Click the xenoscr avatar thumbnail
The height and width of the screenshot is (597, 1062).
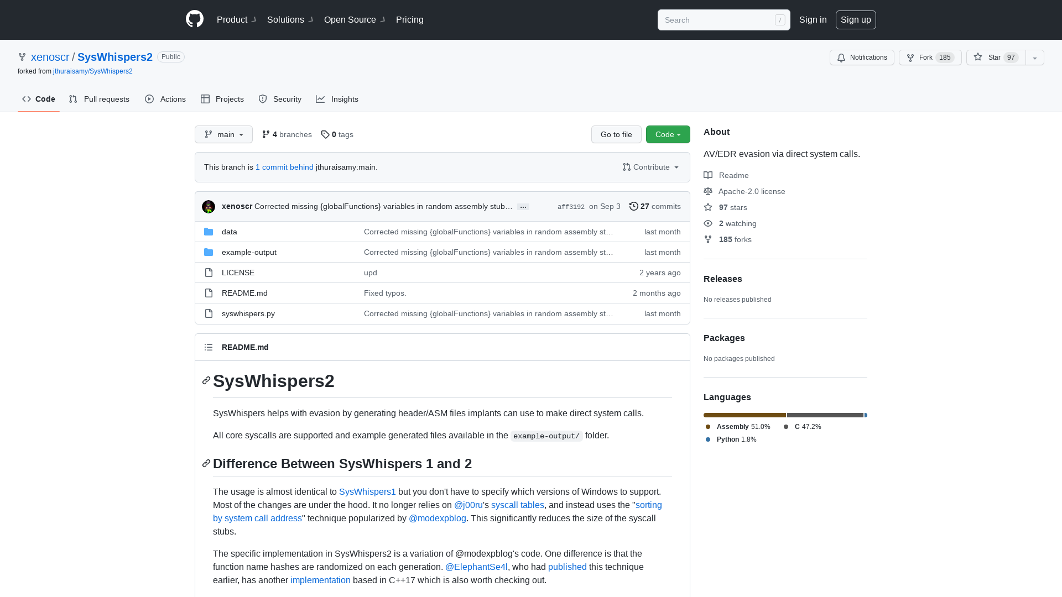click(x=209, y=207)
